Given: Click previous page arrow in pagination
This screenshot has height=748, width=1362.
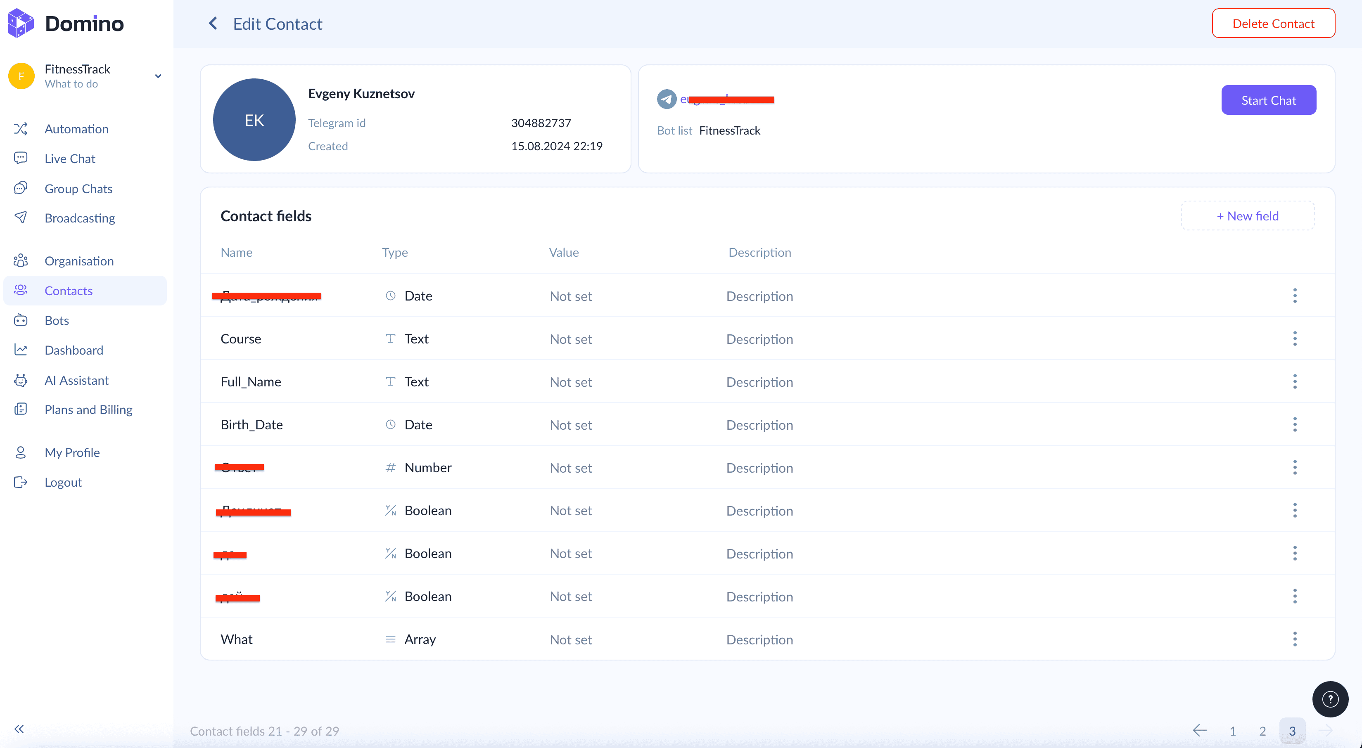Looking at the screenshot, I should (1200, 731).
